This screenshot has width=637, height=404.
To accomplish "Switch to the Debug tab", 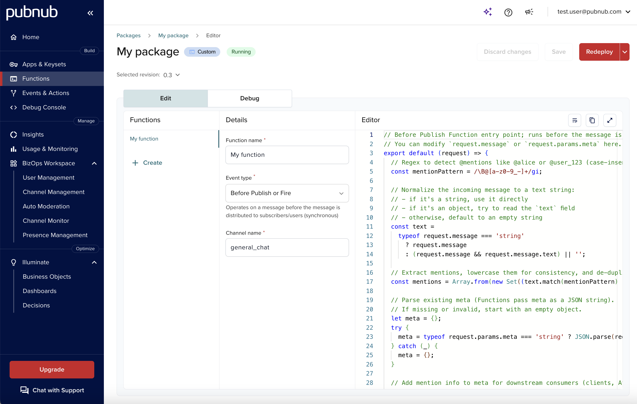I will [x=250, y=98].
